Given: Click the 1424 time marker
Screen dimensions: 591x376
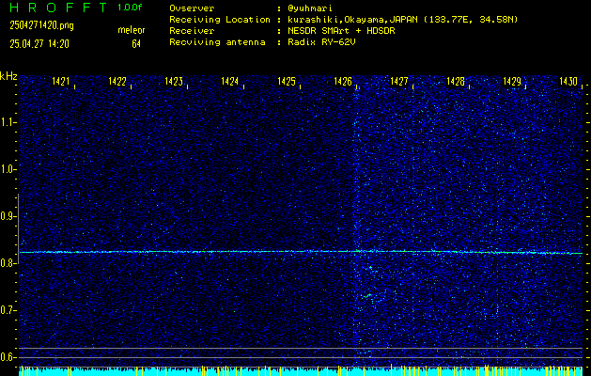Looking at the screenshot, I should click(230, 81).
